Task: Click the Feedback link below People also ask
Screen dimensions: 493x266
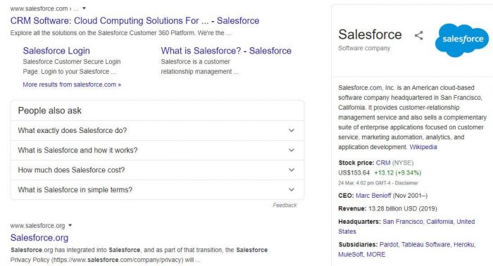Action: (285, 205)
